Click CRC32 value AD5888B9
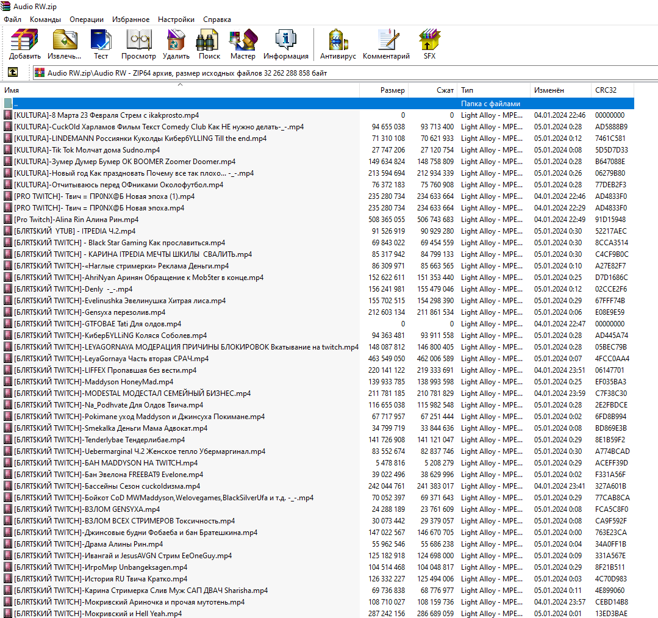The width and height of the screenshot is (658, 618). tap(611, 126)
